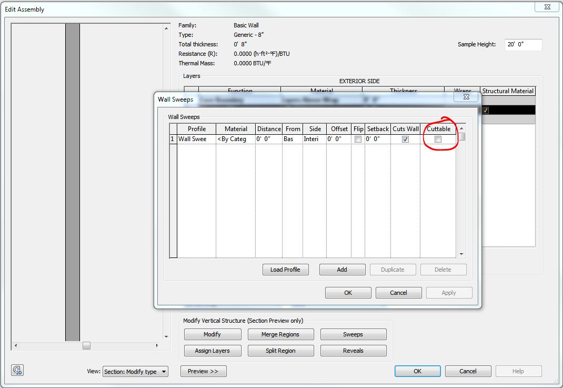Click down arrow of sweeps table scrollbar
Image resolution: width=563 pixels, height=388 pixels.
pyautogui.click(x=461, y=254)
